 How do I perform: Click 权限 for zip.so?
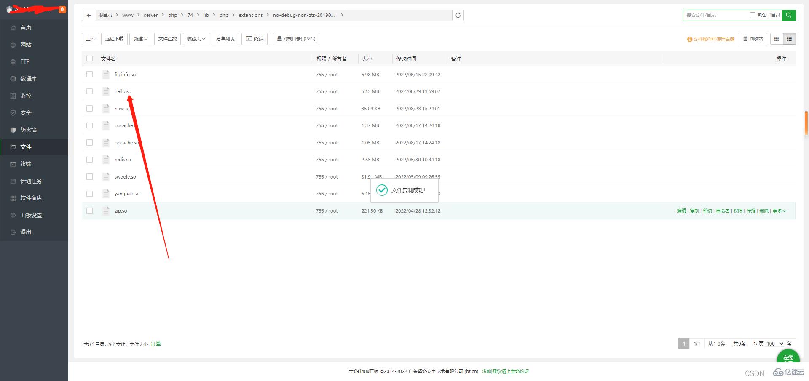(x=738, y=211)
